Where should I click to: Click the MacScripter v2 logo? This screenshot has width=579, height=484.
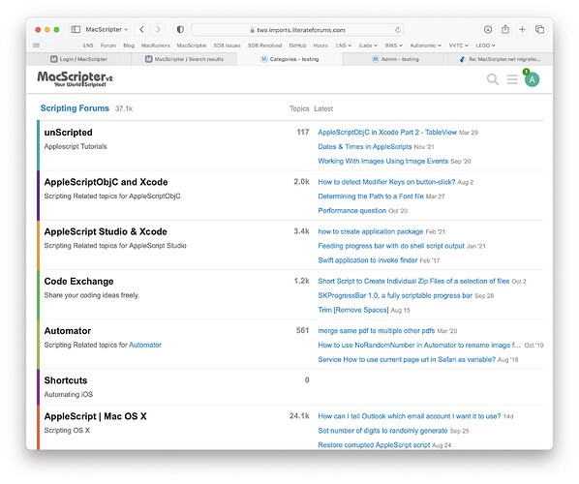pyautogui.click(x=75, y=78)
